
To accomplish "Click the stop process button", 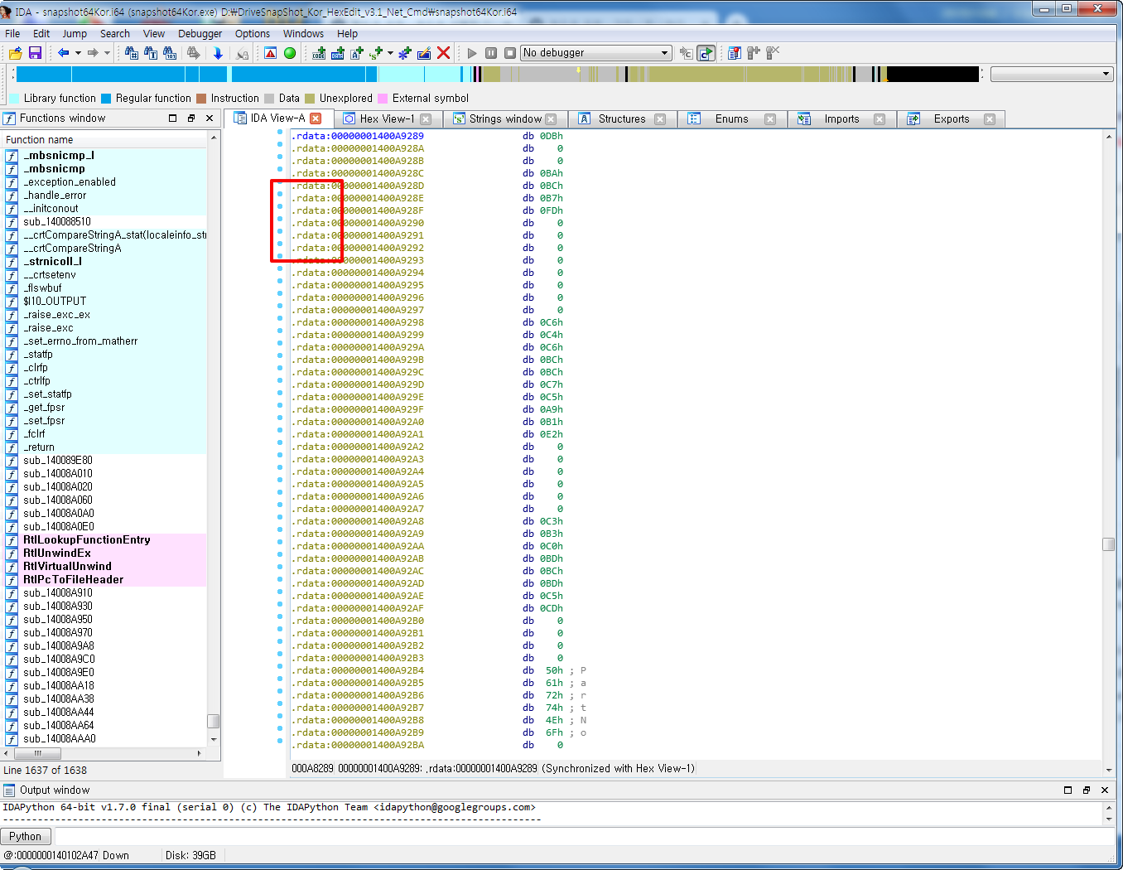I will [x=510, y=53].
